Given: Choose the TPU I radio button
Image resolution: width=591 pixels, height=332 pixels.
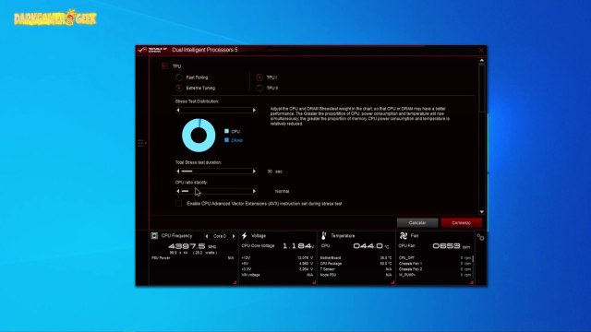Looking at the screenshot, I should 259,77.
